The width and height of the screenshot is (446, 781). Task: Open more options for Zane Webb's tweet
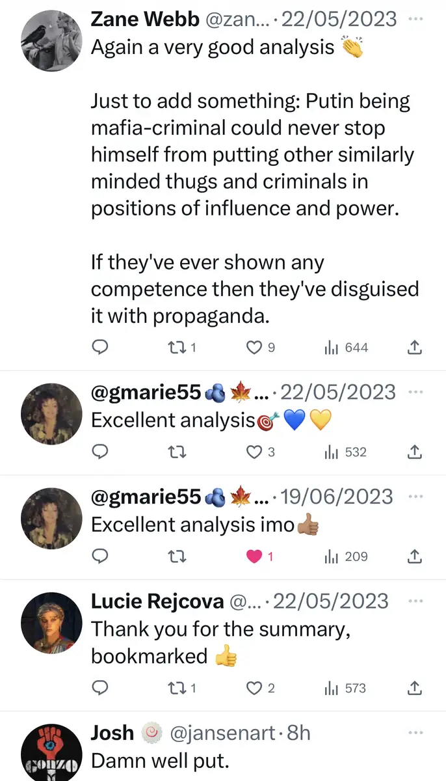click(415, 19)
